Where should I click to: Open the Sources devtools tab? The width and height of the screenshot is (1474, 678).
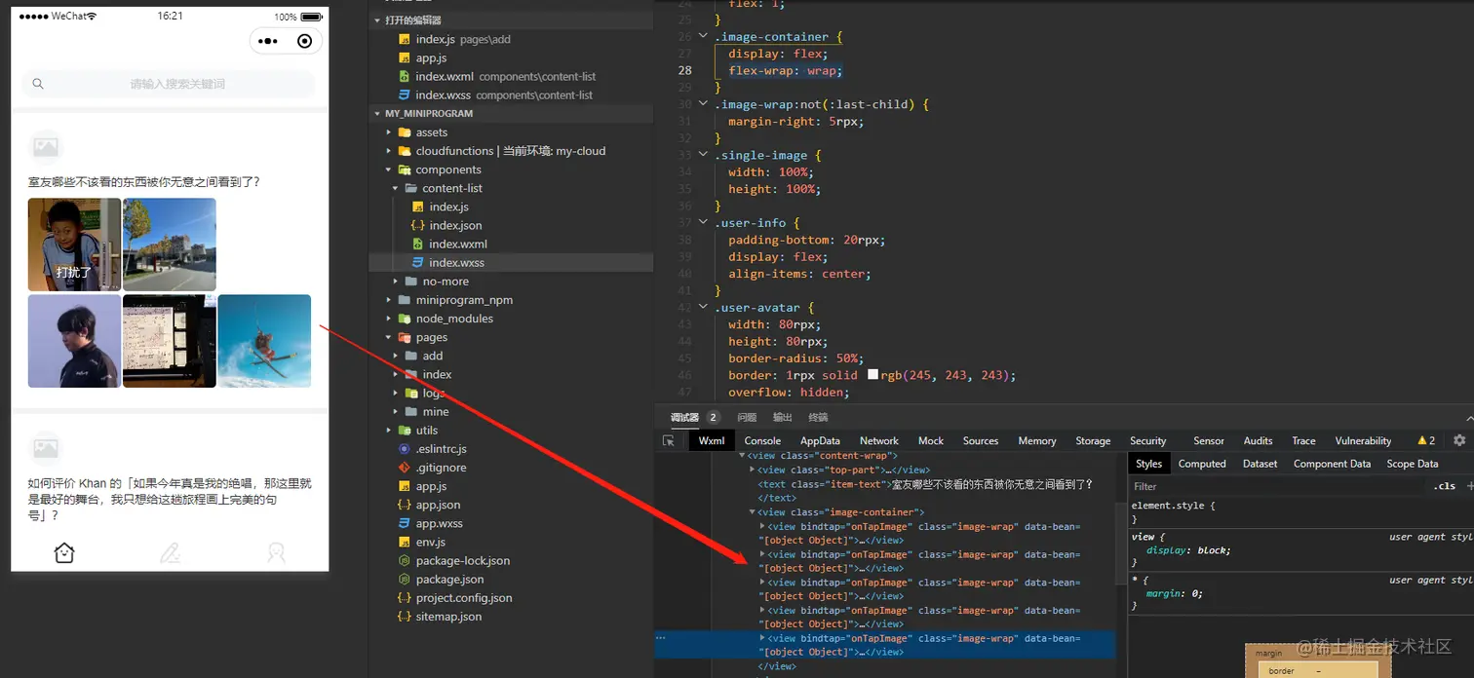point(980,440)
